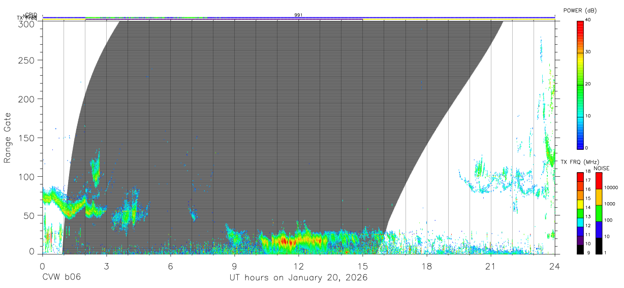Click the 3 hour tick label on the time axis
This screenshot has height=288, width=624.
106,266
